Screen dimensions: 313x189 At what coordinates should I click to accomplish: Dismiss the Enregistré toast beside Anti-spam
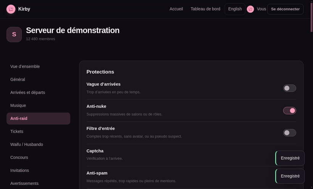(290, 176)
